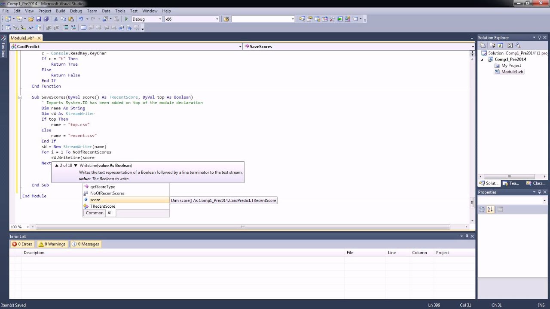Image resolution: width=550 pixels, height=309 pixels.
Task: Collapse the Comp1_Pre2014 project node
Action: 482,60
